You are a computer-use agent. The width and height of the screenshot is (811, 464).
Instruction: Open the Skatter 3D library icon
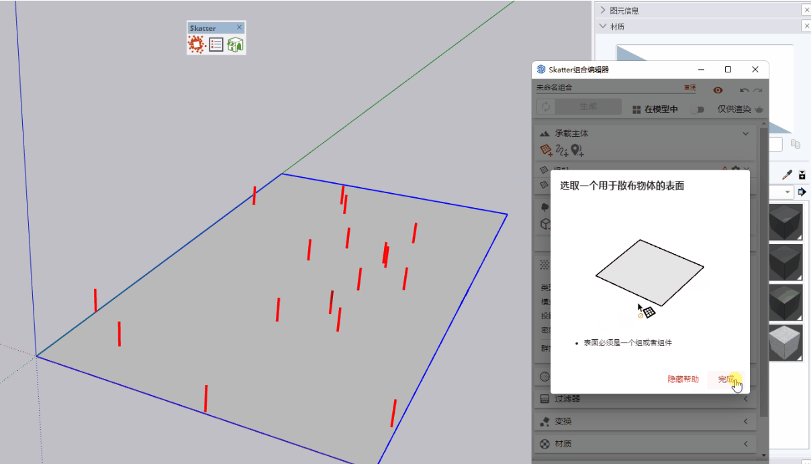point(235,45)
